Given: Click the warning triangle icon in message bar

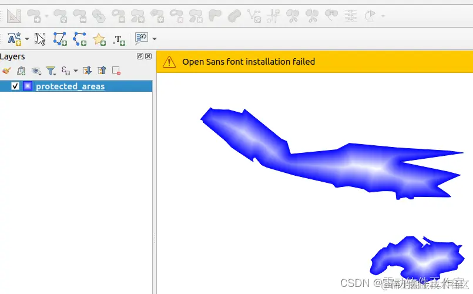Looking at the screenshot, I should pos(169,62).
